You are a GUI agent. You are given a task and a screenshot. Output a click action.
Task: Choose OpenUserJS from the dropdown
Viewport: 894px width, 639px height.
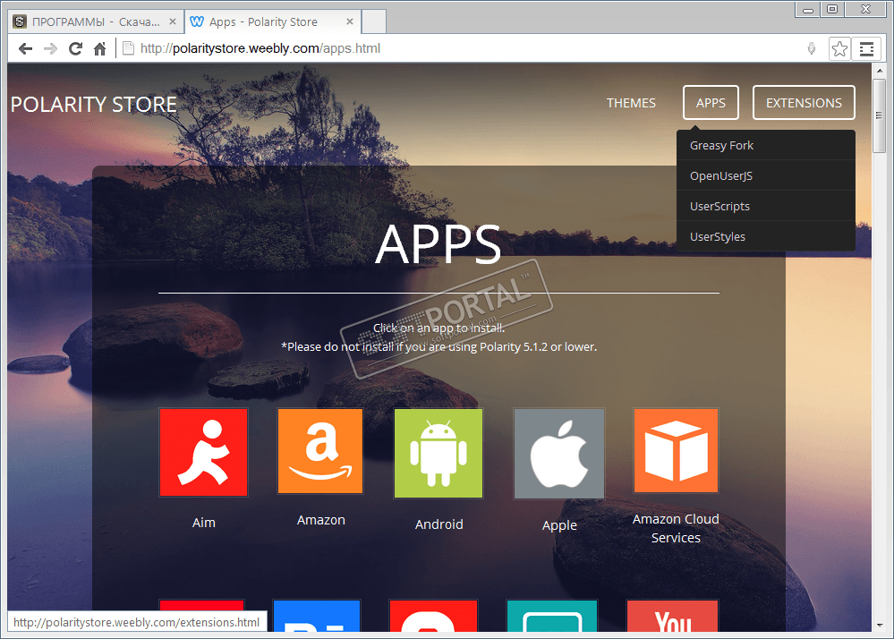click(766, 175)
